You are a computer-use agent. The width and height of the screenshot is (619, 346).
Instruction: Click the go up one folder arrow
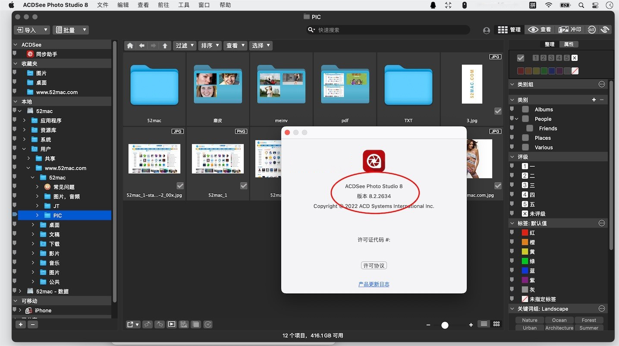[165, 46]
